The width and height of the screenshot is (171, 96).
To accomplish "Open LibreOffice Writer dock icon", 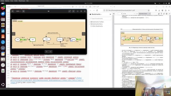I will pos(3,31).
